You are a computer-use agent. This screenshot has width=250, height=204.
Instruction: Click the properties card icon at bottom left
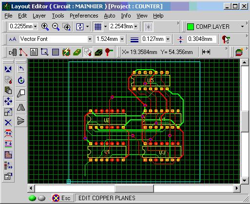coord(8,176)
